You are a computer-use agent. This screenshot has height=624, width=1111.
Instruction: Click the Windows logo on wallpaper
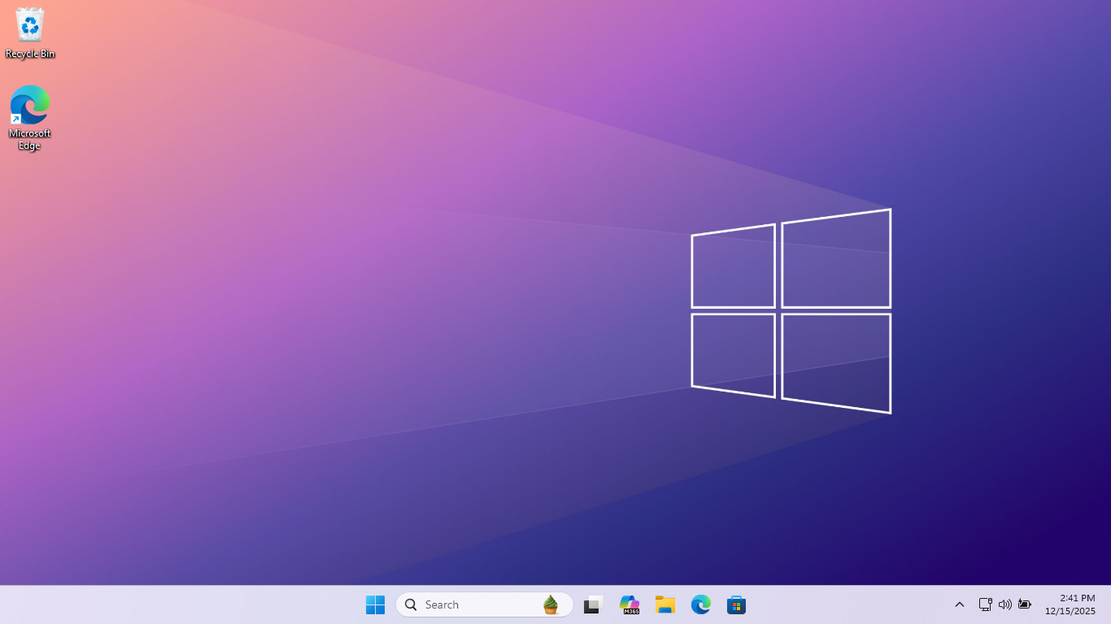tap(791, 311)
